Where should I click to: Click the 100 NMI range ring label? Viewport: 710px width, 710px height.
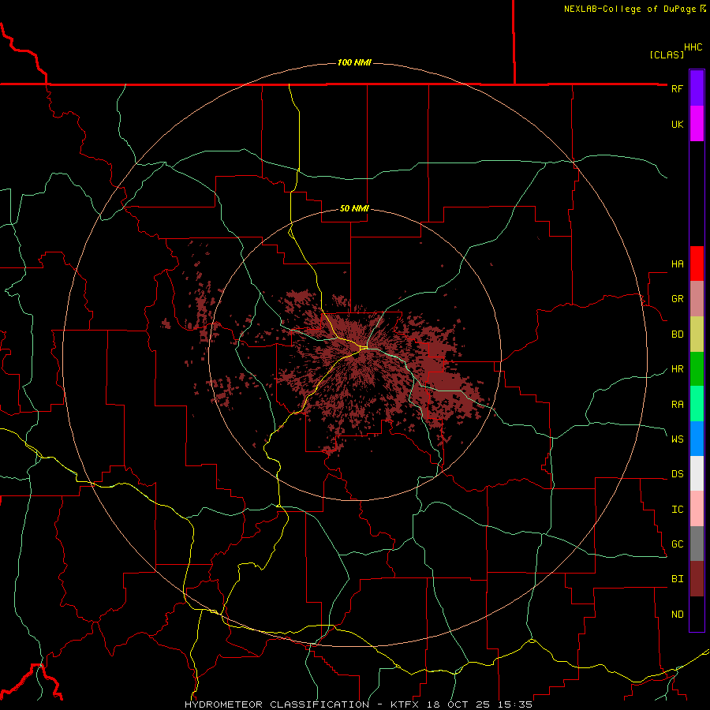pyautogui.click(x=354, y=62)
